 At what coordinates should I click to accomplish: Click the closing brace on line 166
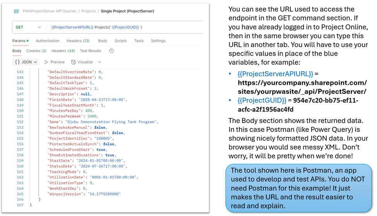coord(40,200)
